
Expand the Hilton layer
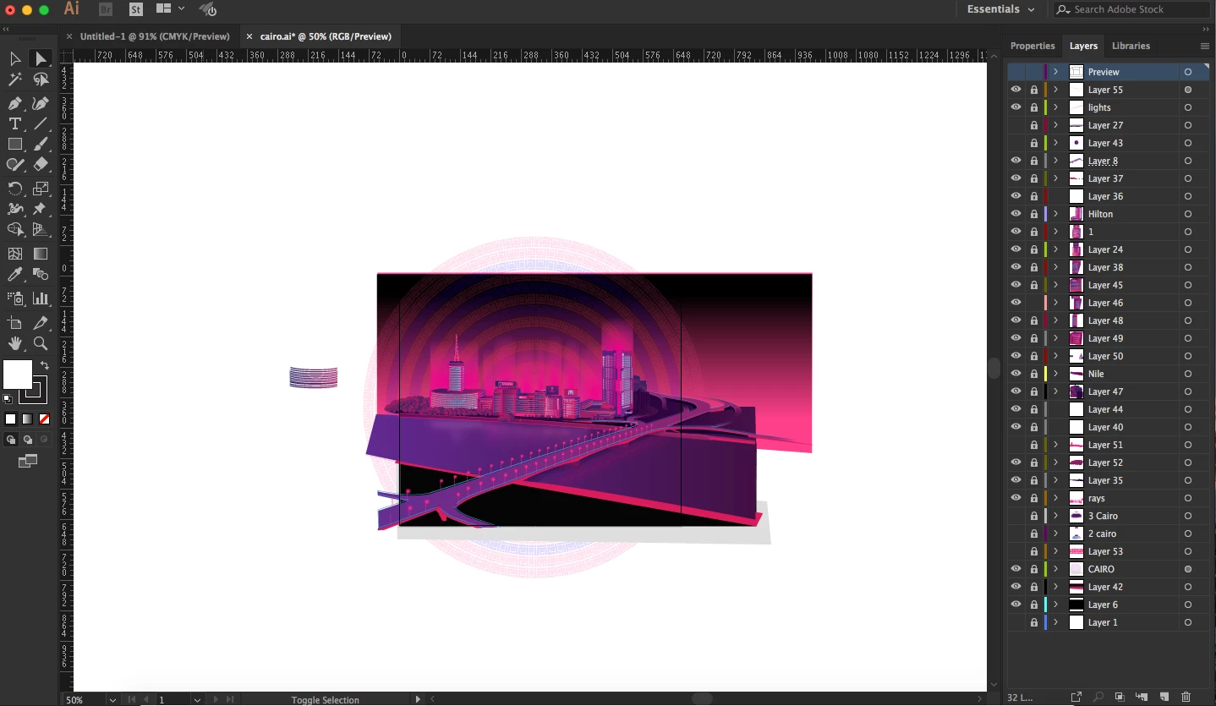point(1055,214)
